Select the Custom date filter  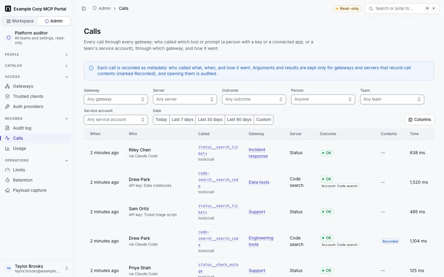(264, 119)
